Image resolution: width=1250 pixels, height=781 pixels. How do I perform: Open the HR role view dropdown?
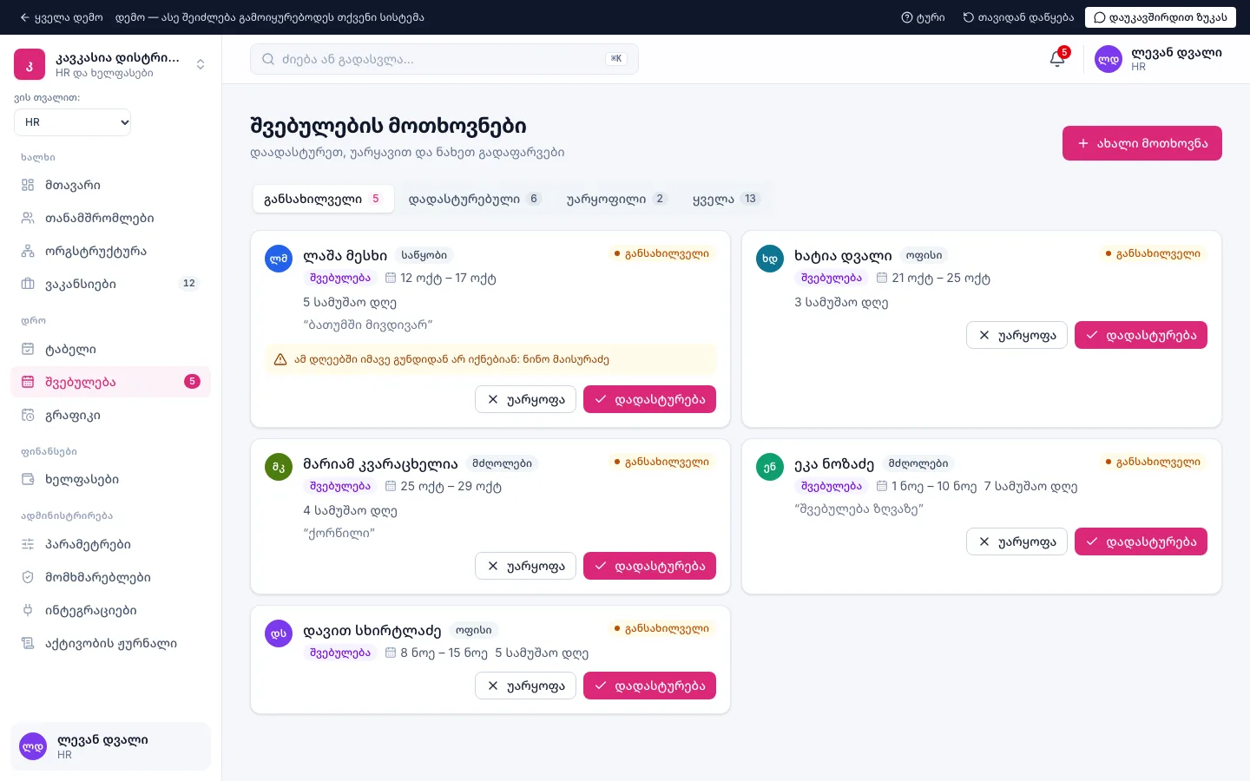coord(73,122)
